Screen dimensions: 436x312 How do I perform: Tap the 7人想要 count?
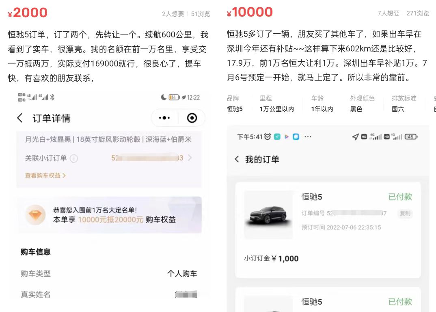[x=389, y=13]
